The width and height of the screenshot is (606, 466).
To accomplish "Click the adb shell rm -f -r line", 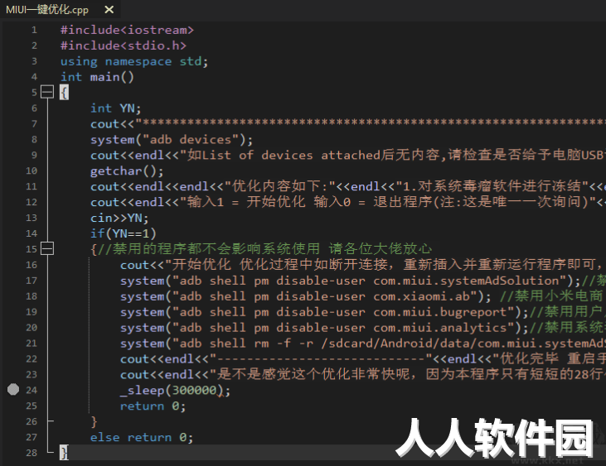I will [x=363, y=343].
